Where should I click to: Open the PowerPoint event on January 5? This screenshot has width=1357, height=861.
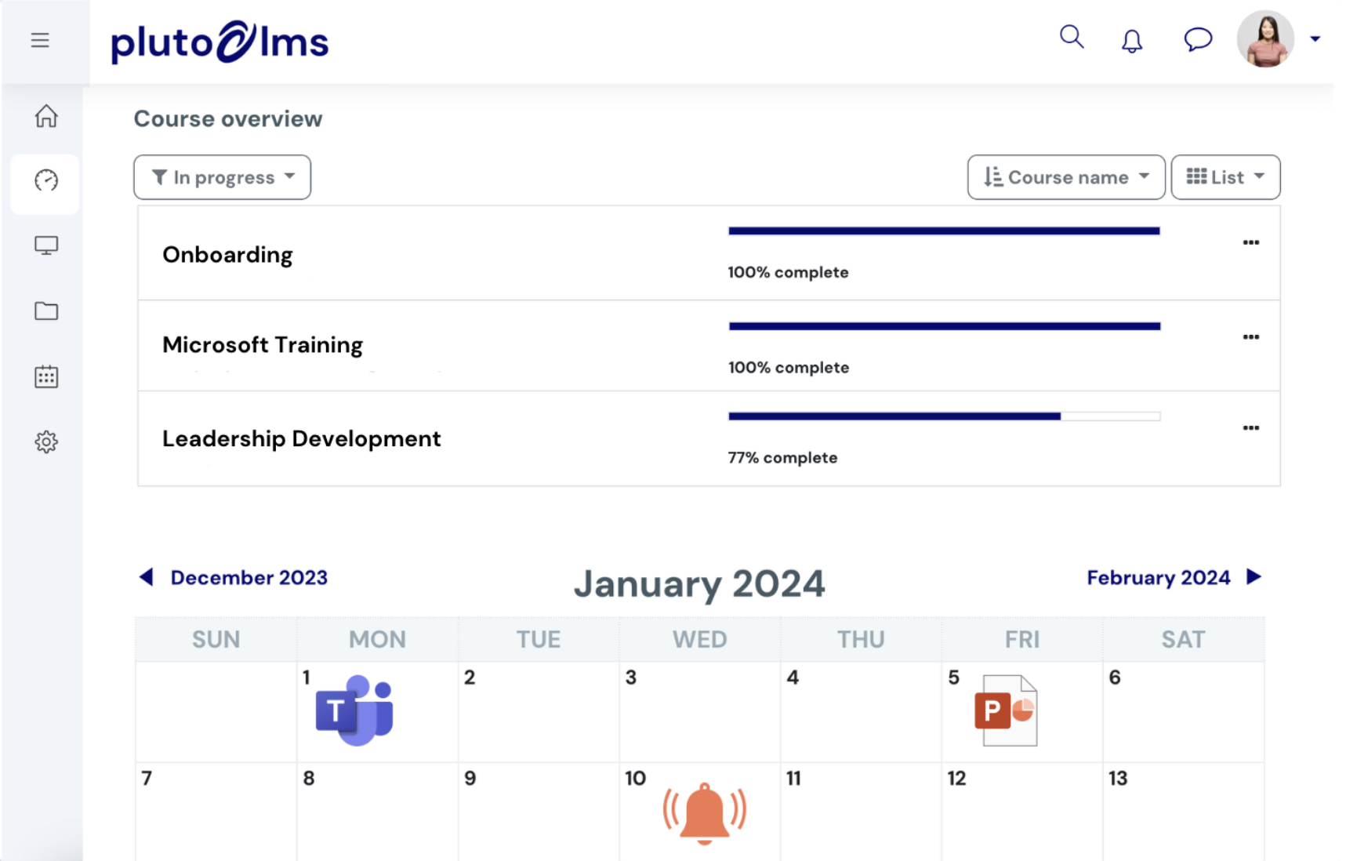coord(1007,710)
